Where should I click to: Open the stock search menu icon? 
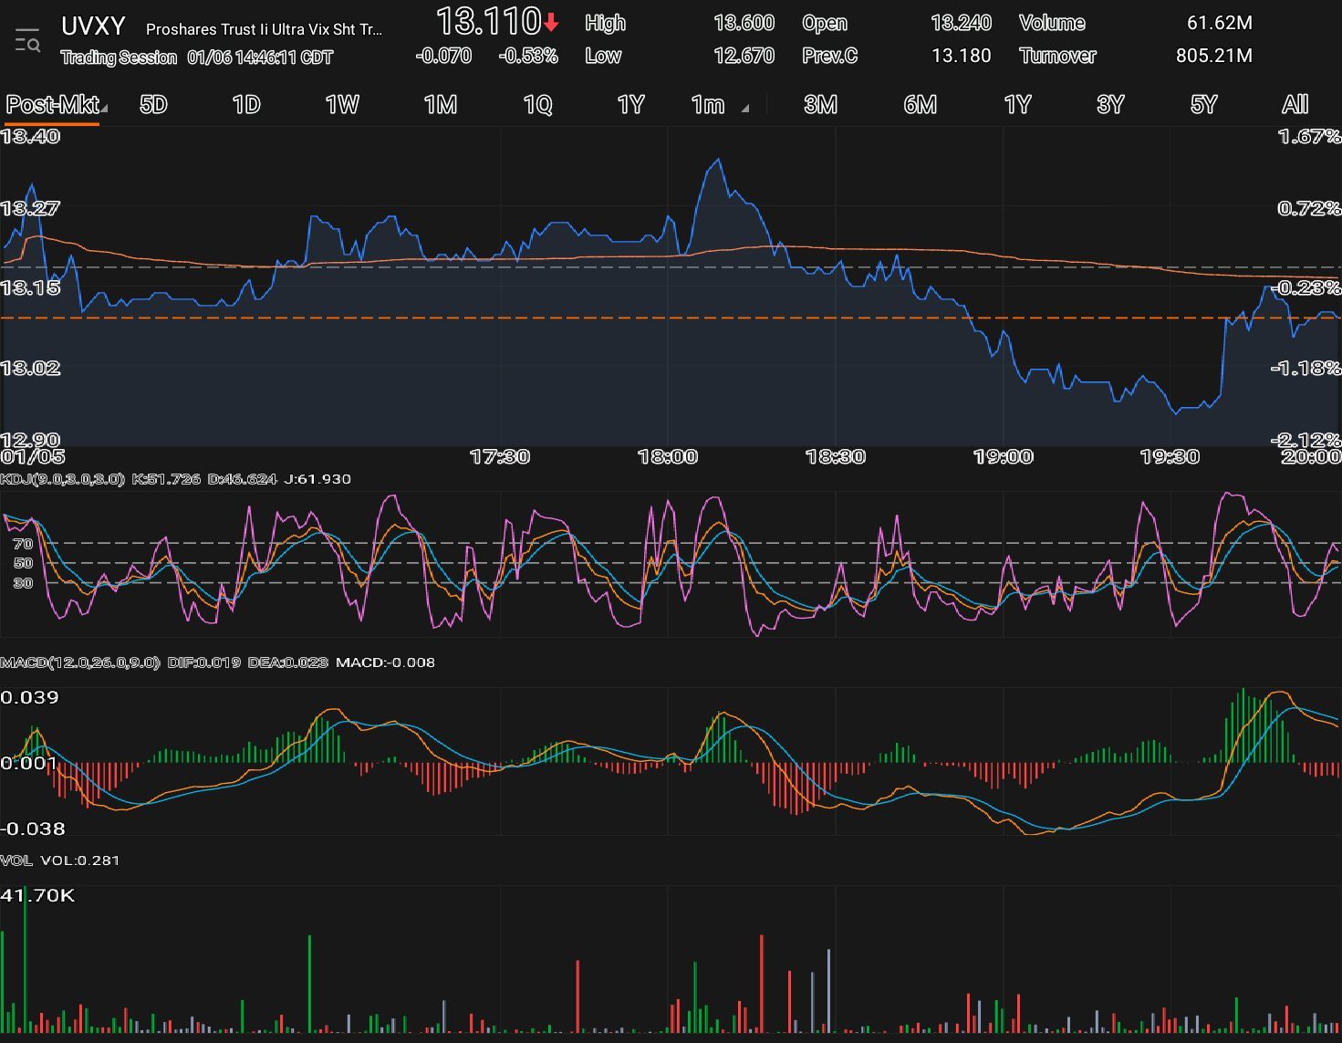click(27, 41)
